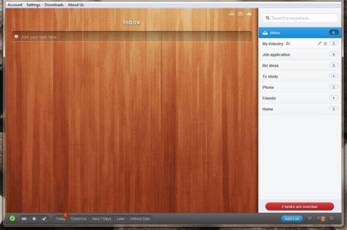Click the green sync button

(12, 219)
